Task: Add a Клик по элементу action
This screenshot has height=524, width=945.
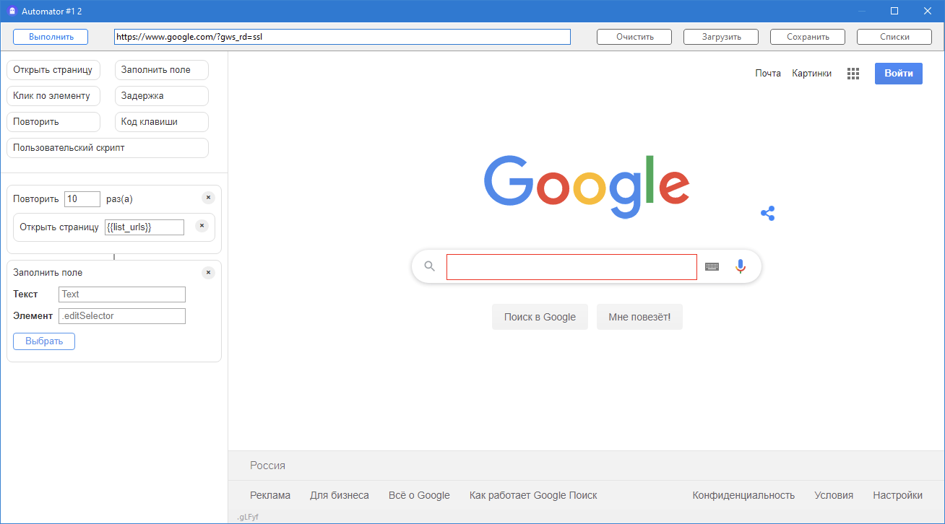Action: click(53, 96)
